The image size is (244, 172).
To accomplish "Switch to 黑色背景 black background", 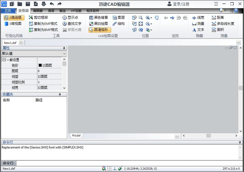I will [x=99, y=17].
